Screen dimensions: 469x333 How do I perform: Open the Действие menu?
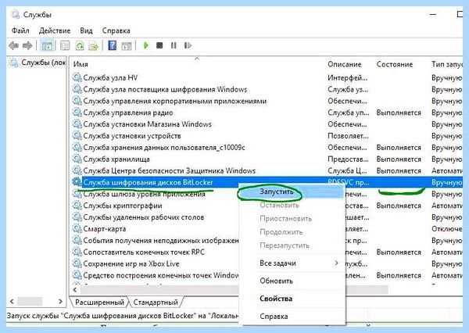tap(55, 30)
